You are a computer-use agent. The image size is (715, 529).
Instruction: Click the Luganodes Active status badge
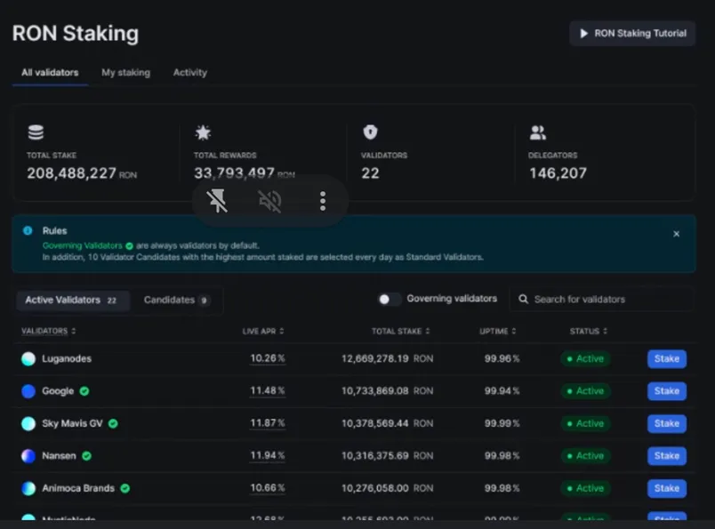pyautogui.click(x=585, y=359)
